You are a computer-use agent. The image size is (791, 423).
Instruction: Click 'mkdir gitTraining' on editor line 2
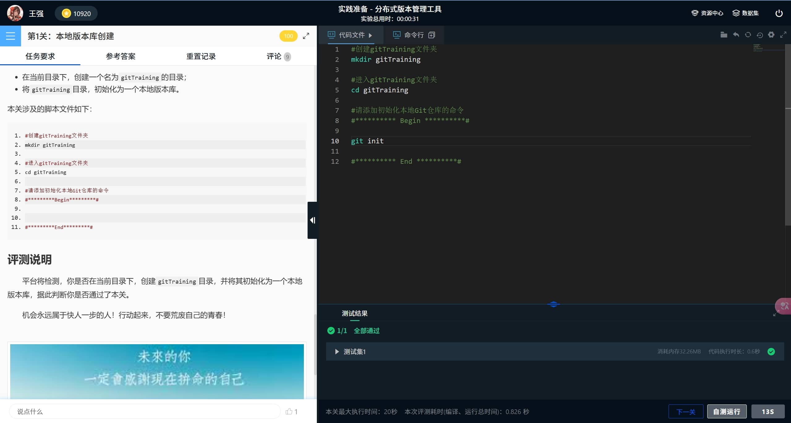385,59
